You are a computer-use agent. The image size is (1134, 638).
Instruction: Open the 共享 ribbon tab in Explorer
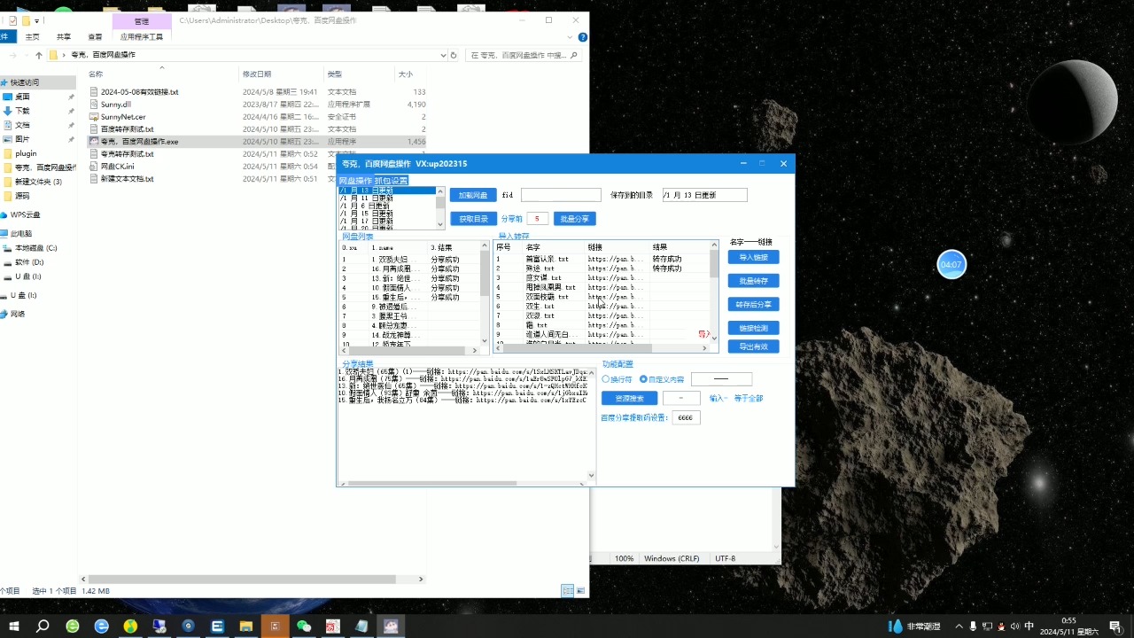(x=64, y=37)
